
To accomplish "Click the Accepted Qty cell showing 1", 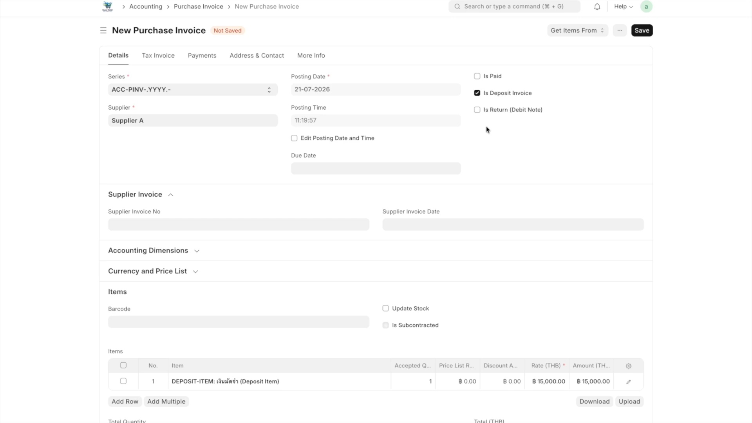I will 413,381.
